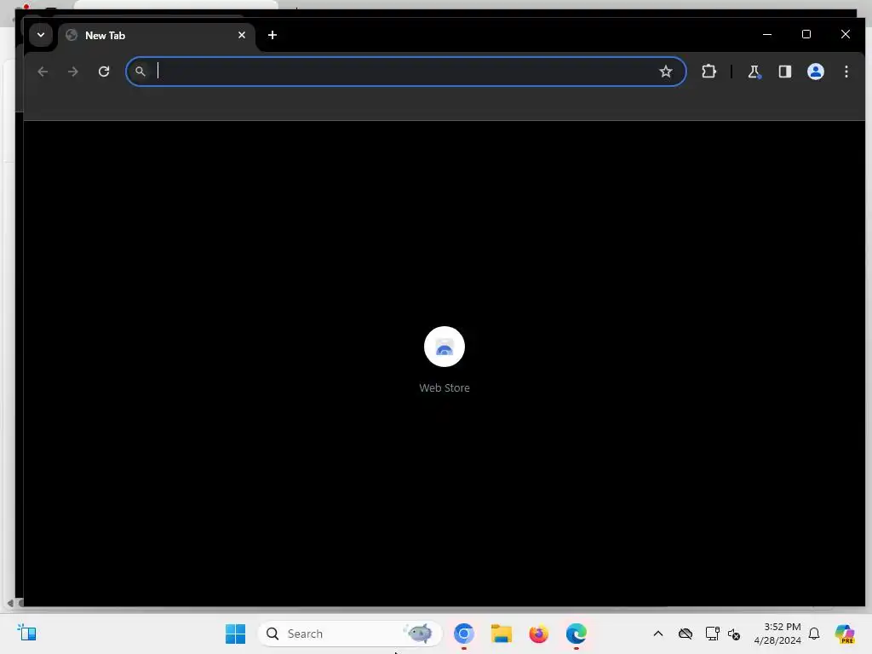This screenshot has width=872, height=654.
Task: Open Microsoft Edge from taskbar
Action: pos(577,634)
